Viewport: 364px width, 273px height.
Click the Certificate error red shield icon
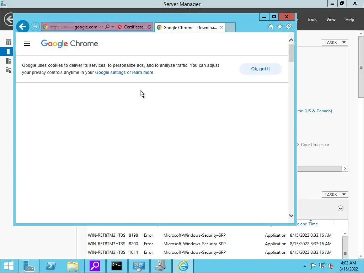coord(120,27)
